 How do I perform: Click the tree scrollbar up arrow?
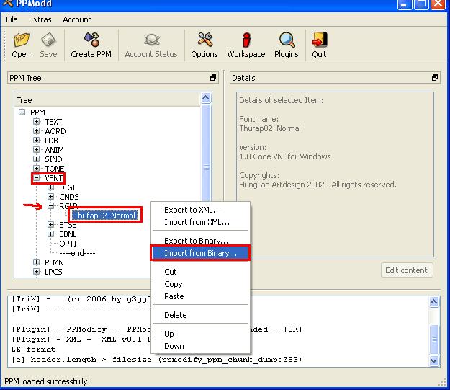point(206,98)
